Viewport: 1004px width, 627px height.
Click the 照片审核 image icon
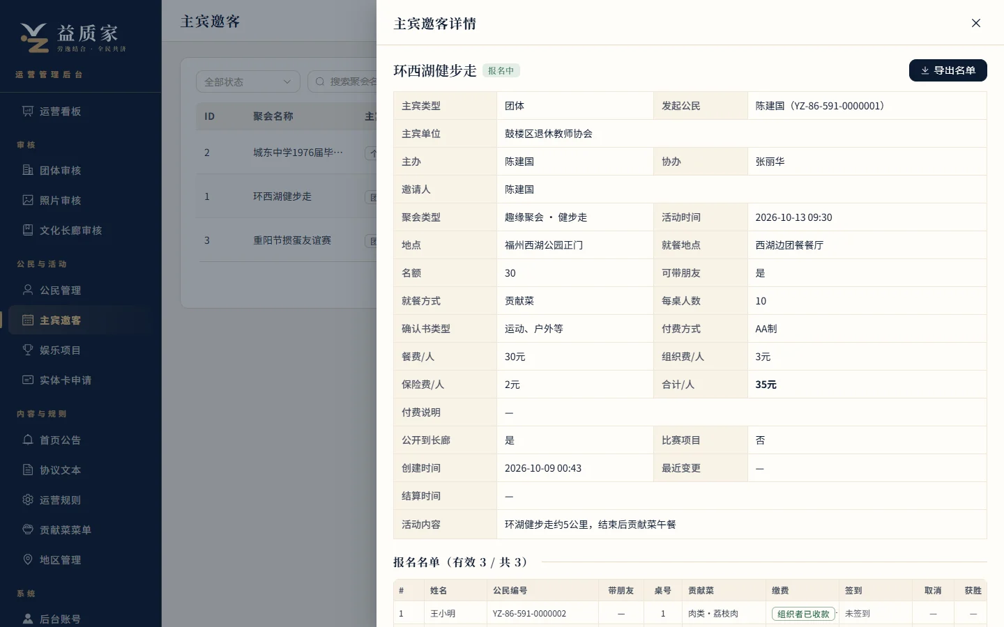click(28, 200)
